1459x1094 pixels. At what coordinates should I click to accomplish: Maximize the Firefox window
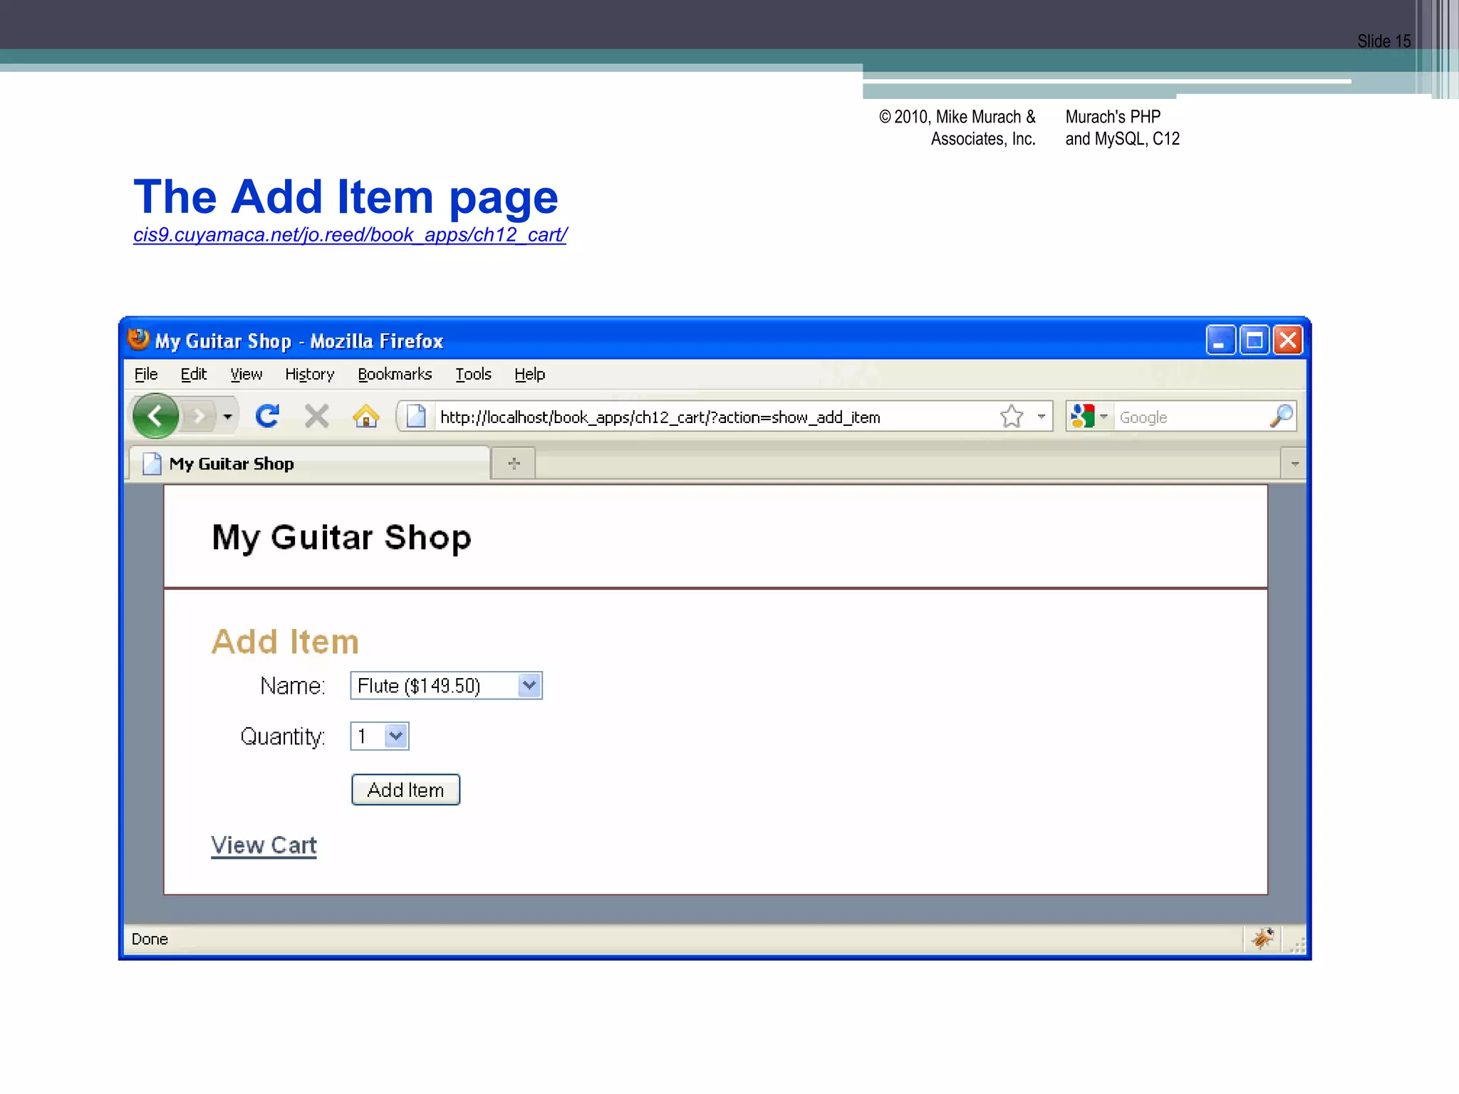(x=1255, y=340)
